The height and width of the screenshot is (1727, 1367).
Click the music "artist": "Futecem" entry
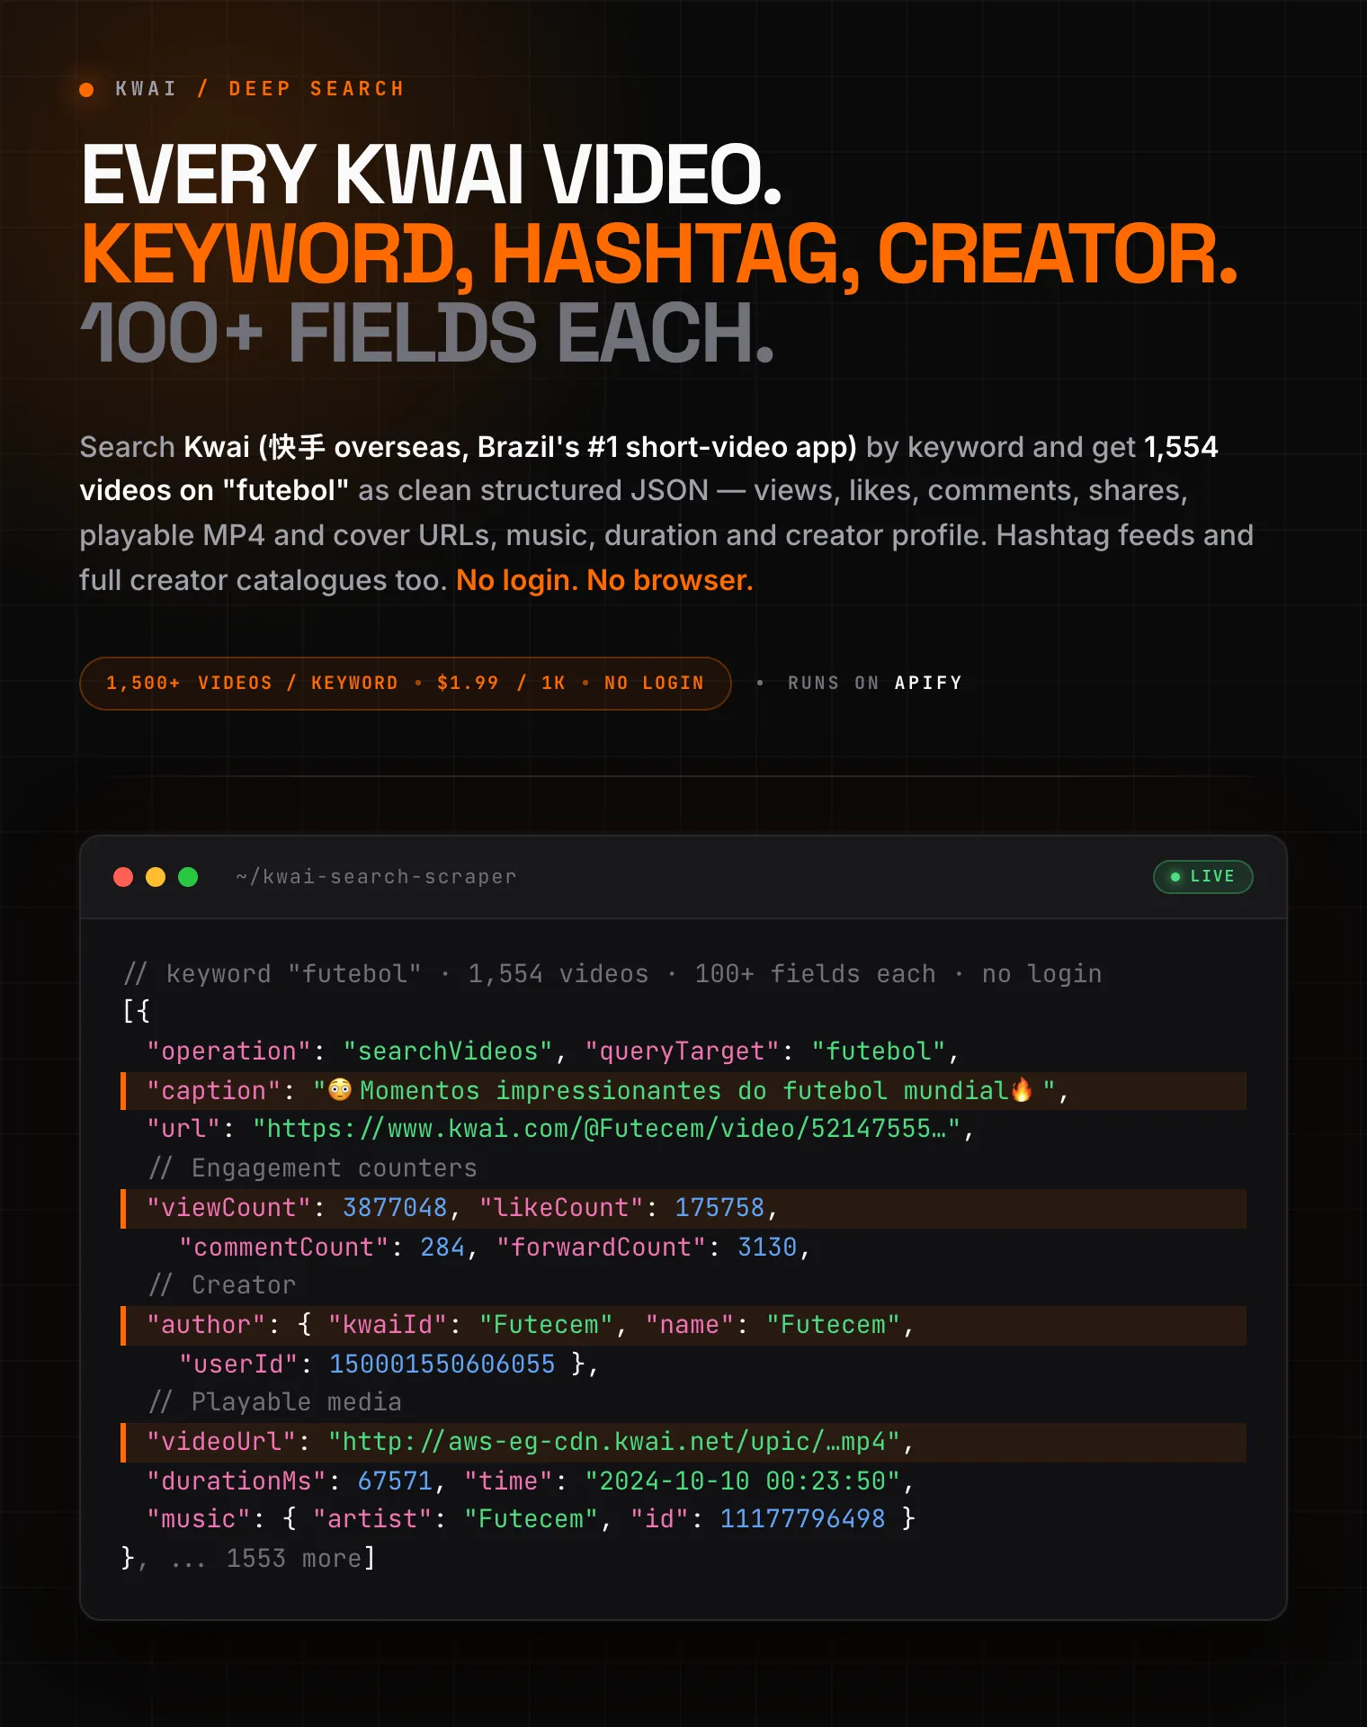tap(456, 1519)
